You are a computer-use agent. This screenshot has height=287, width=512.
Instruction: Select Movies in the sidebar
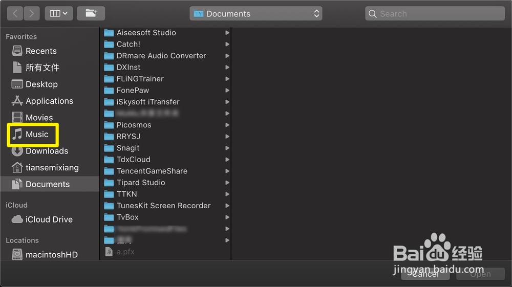[x=49, y=118]
